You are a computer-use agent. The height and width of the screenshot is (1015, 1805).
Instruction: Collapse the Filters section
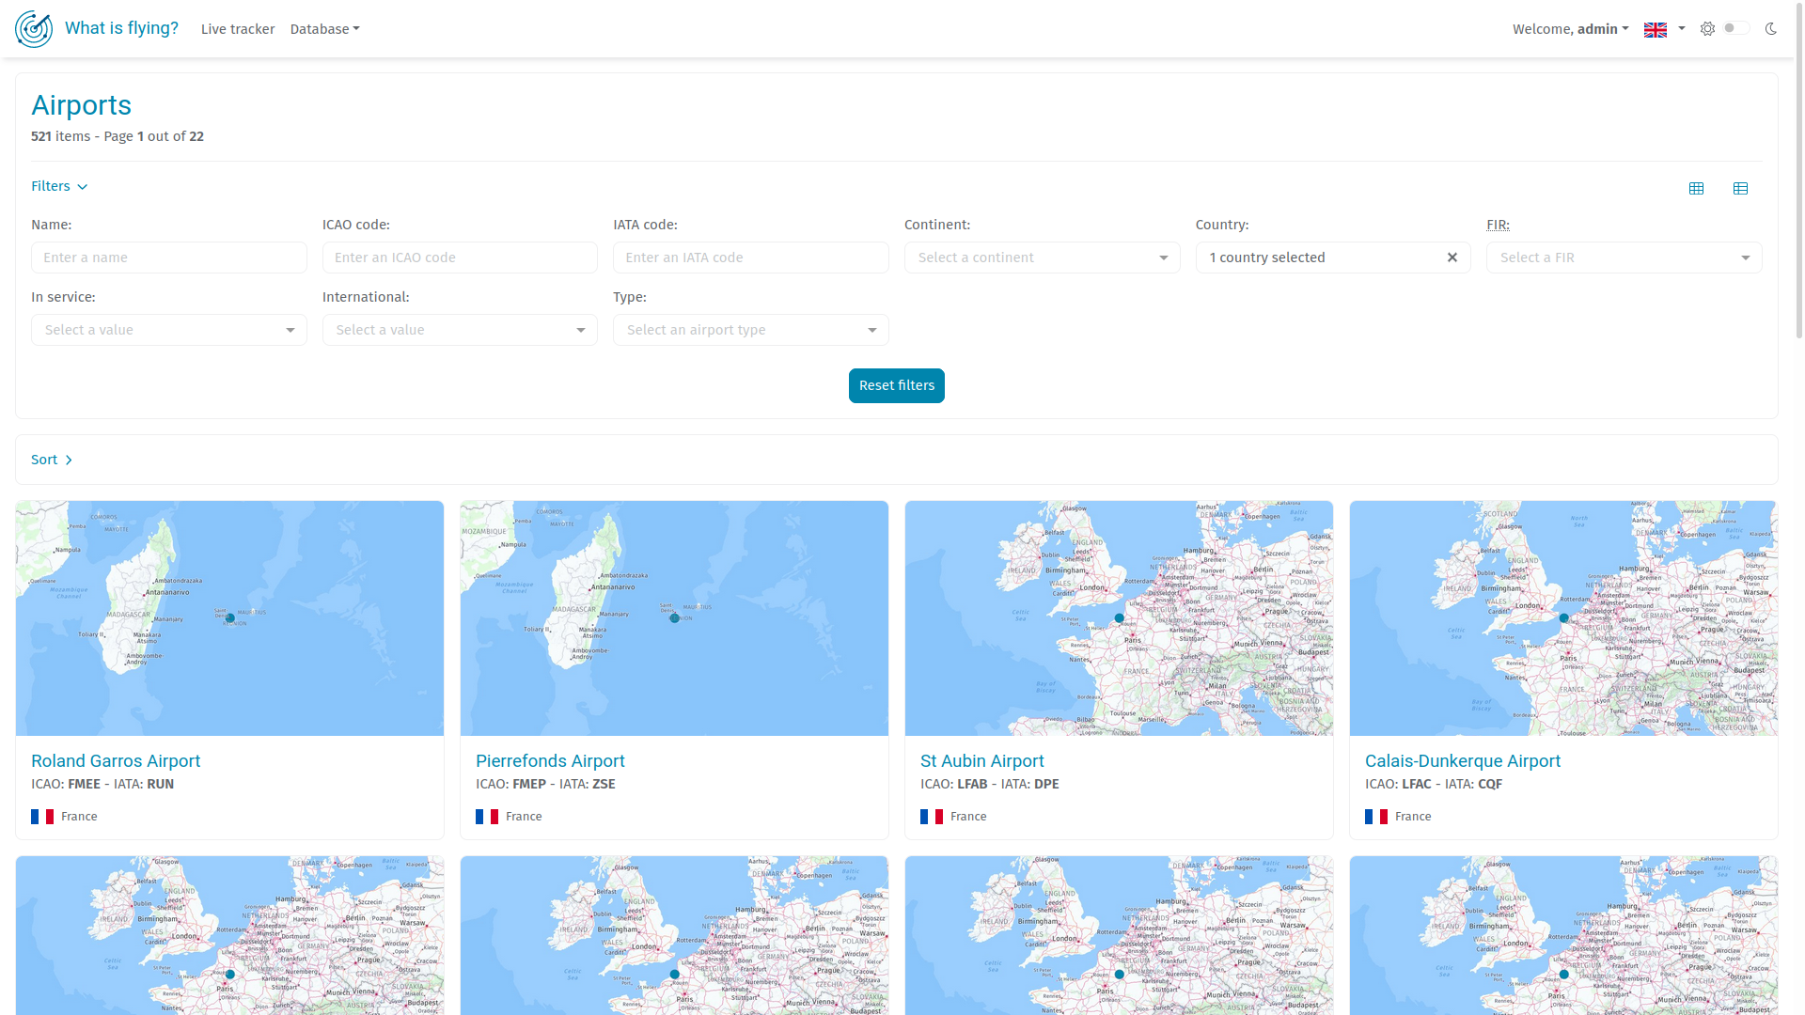59,186
